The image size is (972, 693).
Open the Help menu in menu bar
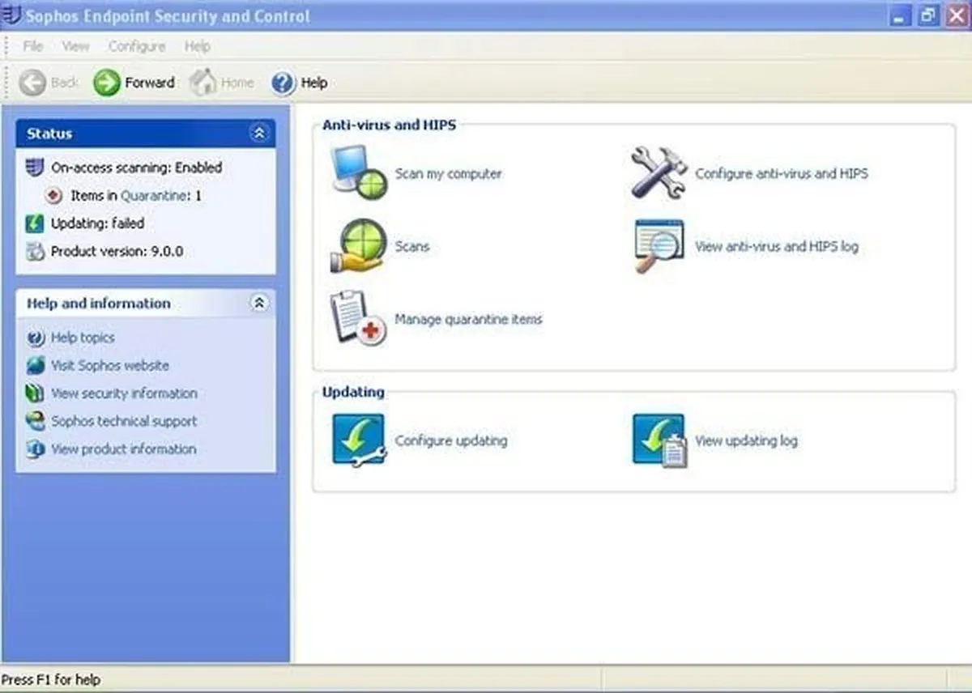pyautogui.click(x=197, y=46)
